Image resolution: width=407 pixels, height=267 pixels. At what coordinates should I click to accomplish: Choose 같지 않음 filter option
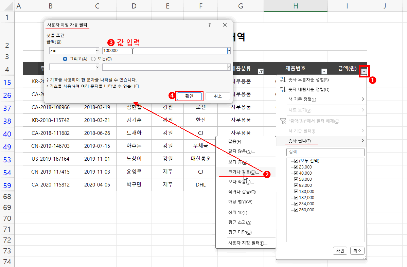pyautogui.click(x=246, y=152)
